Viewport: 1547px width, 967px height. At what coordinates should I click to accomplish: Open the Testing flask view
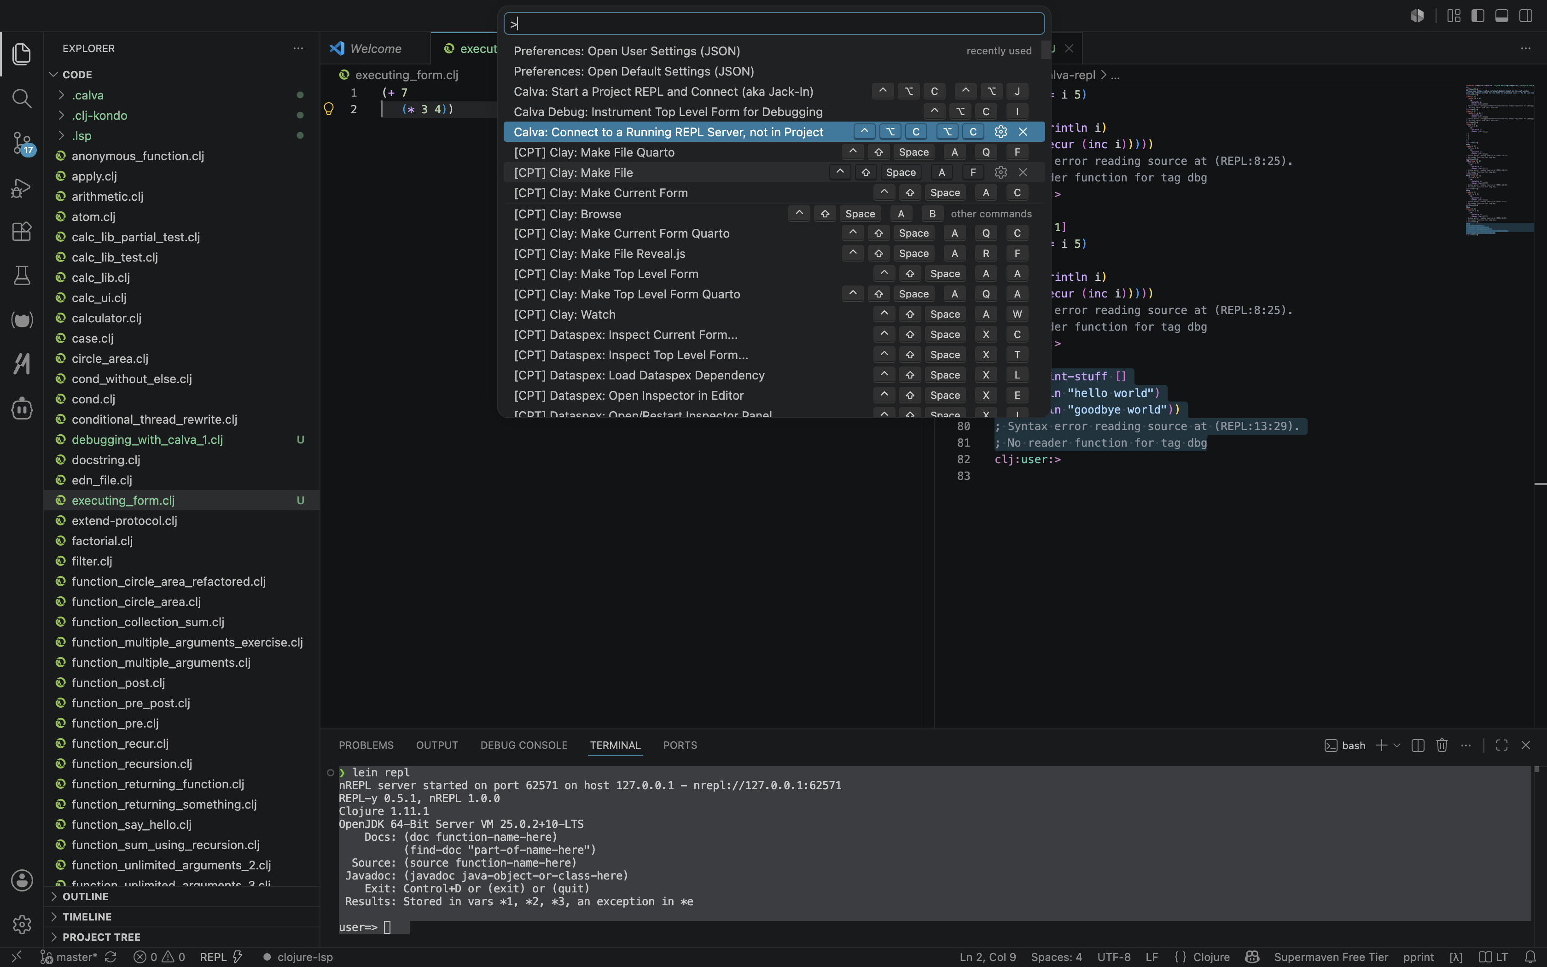(22, 275)
